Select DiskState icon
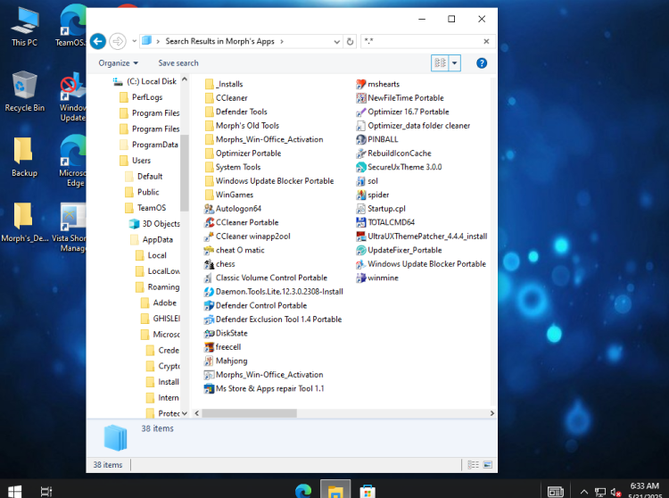The width and height of the screenshot is (669, 498). [209, 333]
